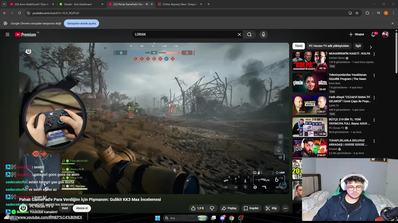Click the address bar URL field

pos(187,13)
